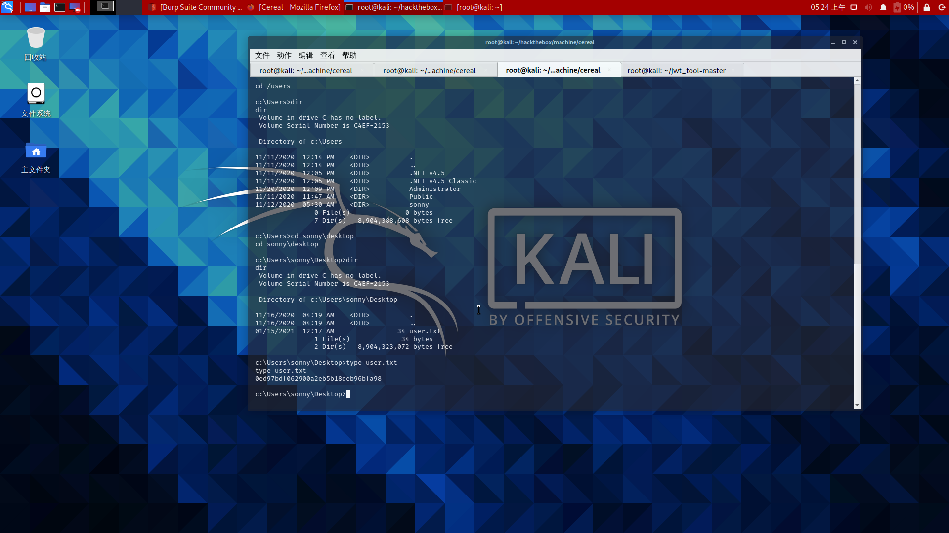The image size is (949, 533).
Task: Click the lock screen icon
Action: (x=927, y=7)
